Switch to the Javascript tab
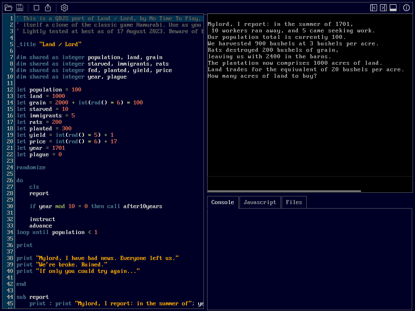The height and width of the screenshot is (311, 415). tap(260, 202)
